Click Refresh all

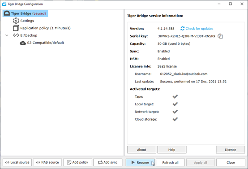point(171,163)
